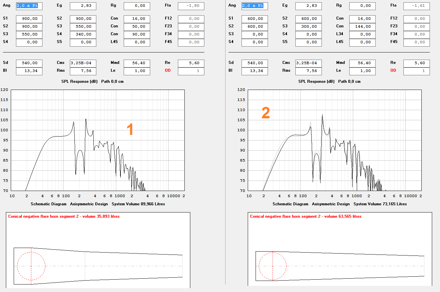Click the F23 field in the right panel
The height and width of the screenshot is (292, 440).
click(x=416, y=27)
